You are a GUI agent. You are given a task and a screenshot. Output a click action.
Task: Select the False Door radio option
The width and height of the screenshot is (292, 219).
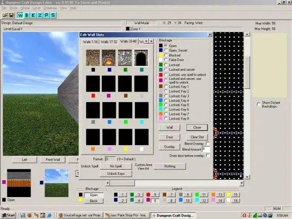tap(166, 60)
